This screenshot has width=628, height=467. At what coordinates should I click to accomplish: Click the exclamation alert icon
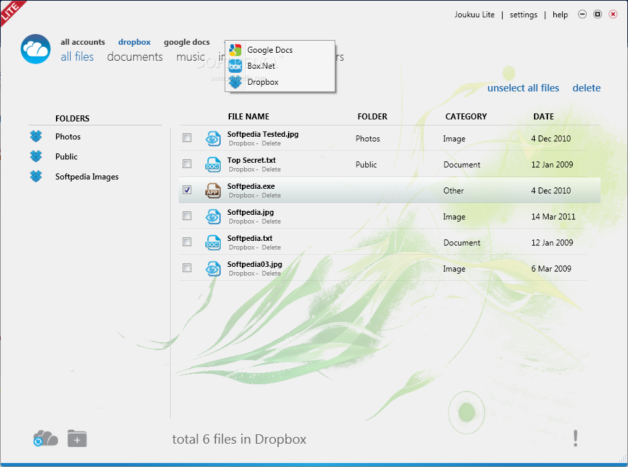point(575,438)
